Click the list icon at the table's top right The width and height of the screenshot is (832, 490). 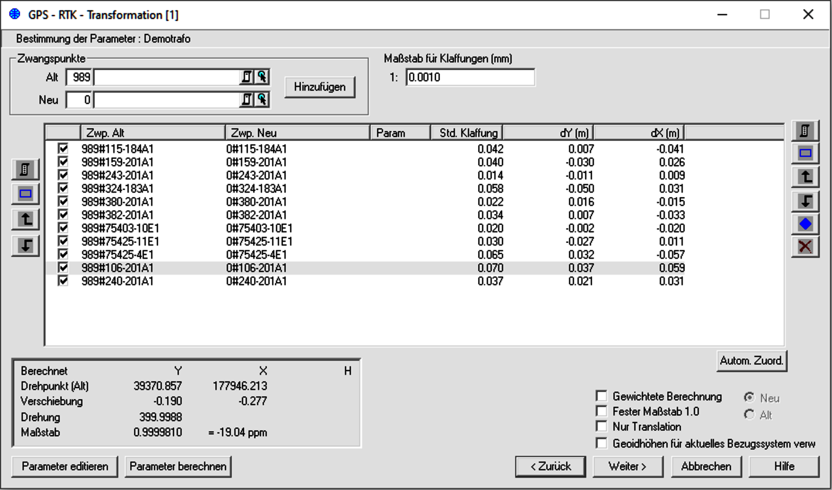tap(805, 131)
